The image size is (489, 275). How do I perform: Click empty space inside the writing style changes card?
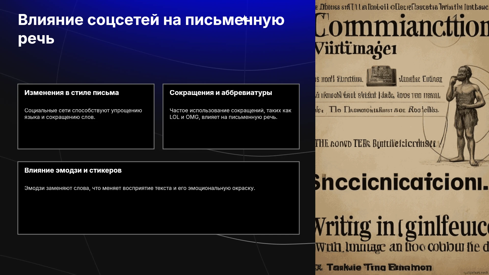pyautogui.click(x=86, y=135)
